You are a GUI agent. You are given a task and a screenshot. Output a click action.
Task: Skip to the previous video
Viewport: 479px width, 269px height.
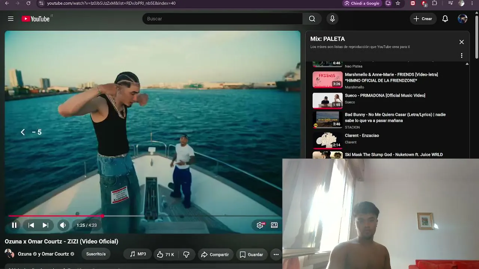point(31,225)
